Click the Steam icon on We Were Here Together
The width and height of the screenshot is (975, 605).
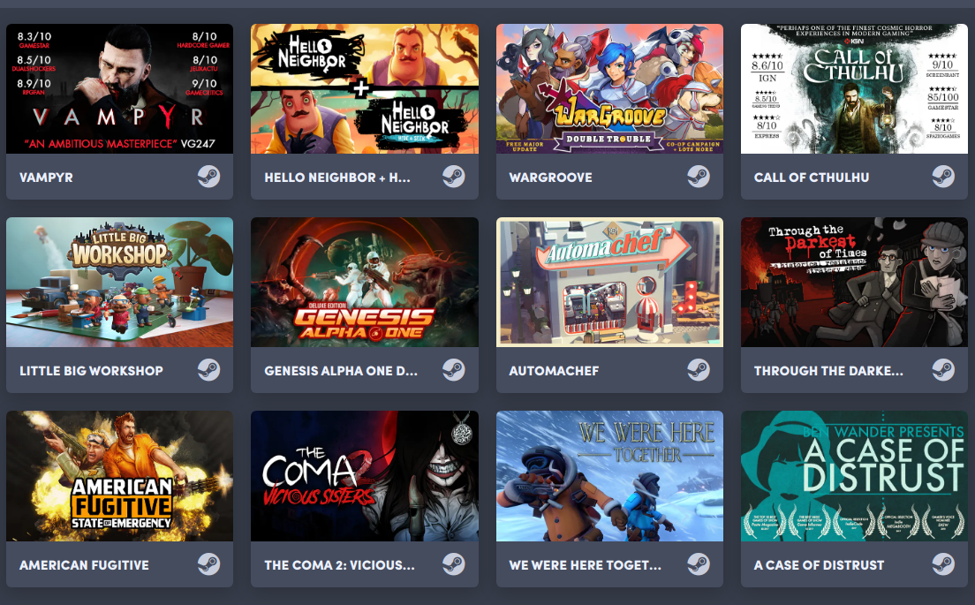pyautogui.click(x=699, y=564)
